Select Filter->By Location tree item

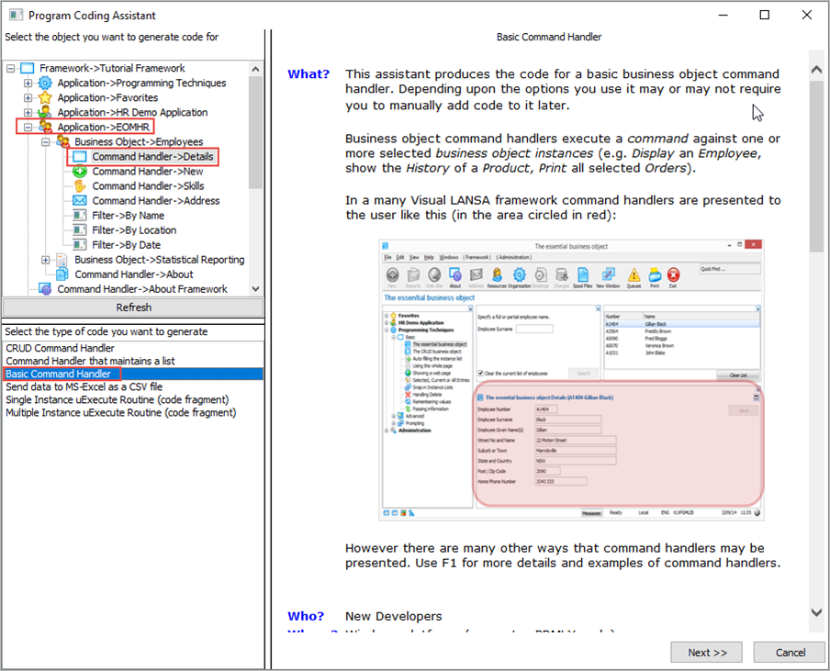point(134,230)
